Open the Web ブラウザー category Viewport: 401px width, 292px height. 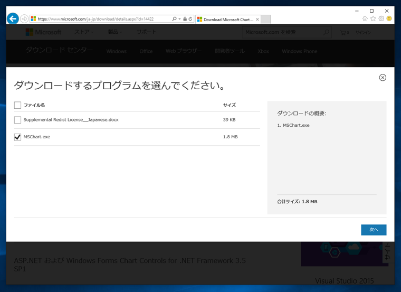[x=184, y=51]
